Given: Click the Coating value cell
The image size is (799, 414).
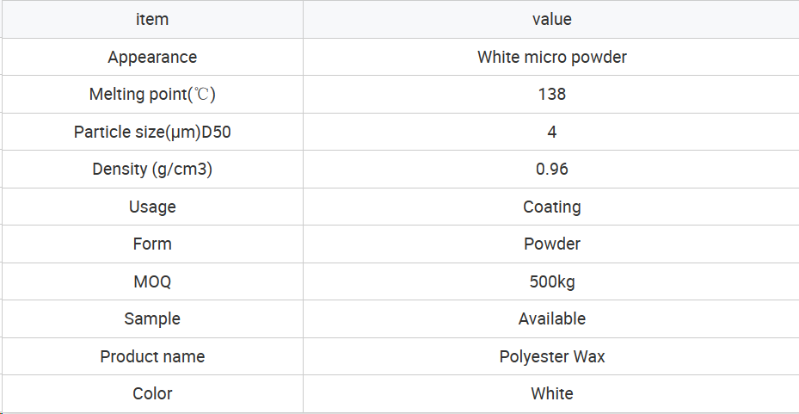Looking at the screenshot, I should coord(552,207).
